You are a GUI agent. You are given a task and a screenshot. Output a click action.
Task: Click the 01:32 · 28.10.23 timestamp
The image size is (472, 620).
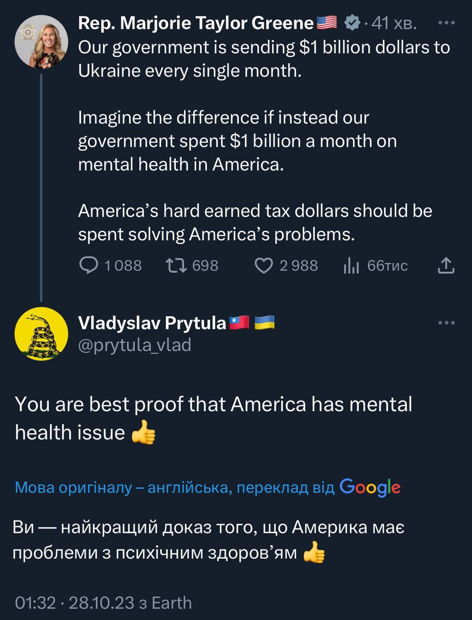(75, 603)
